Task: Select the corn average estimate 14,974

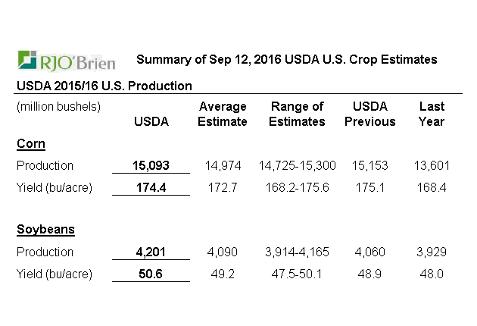Action: (x=222, y=165)
